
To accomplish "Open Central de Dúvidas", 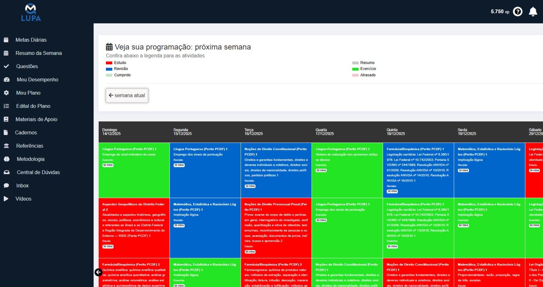I will pyautogui.click(x=38, y=172).
